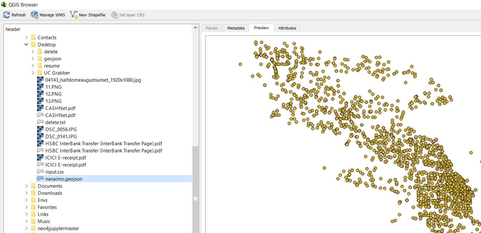The width and height of the screenshot is (481, 233).
Task: Open the Attributes tab
Action: tap(287, 28)
